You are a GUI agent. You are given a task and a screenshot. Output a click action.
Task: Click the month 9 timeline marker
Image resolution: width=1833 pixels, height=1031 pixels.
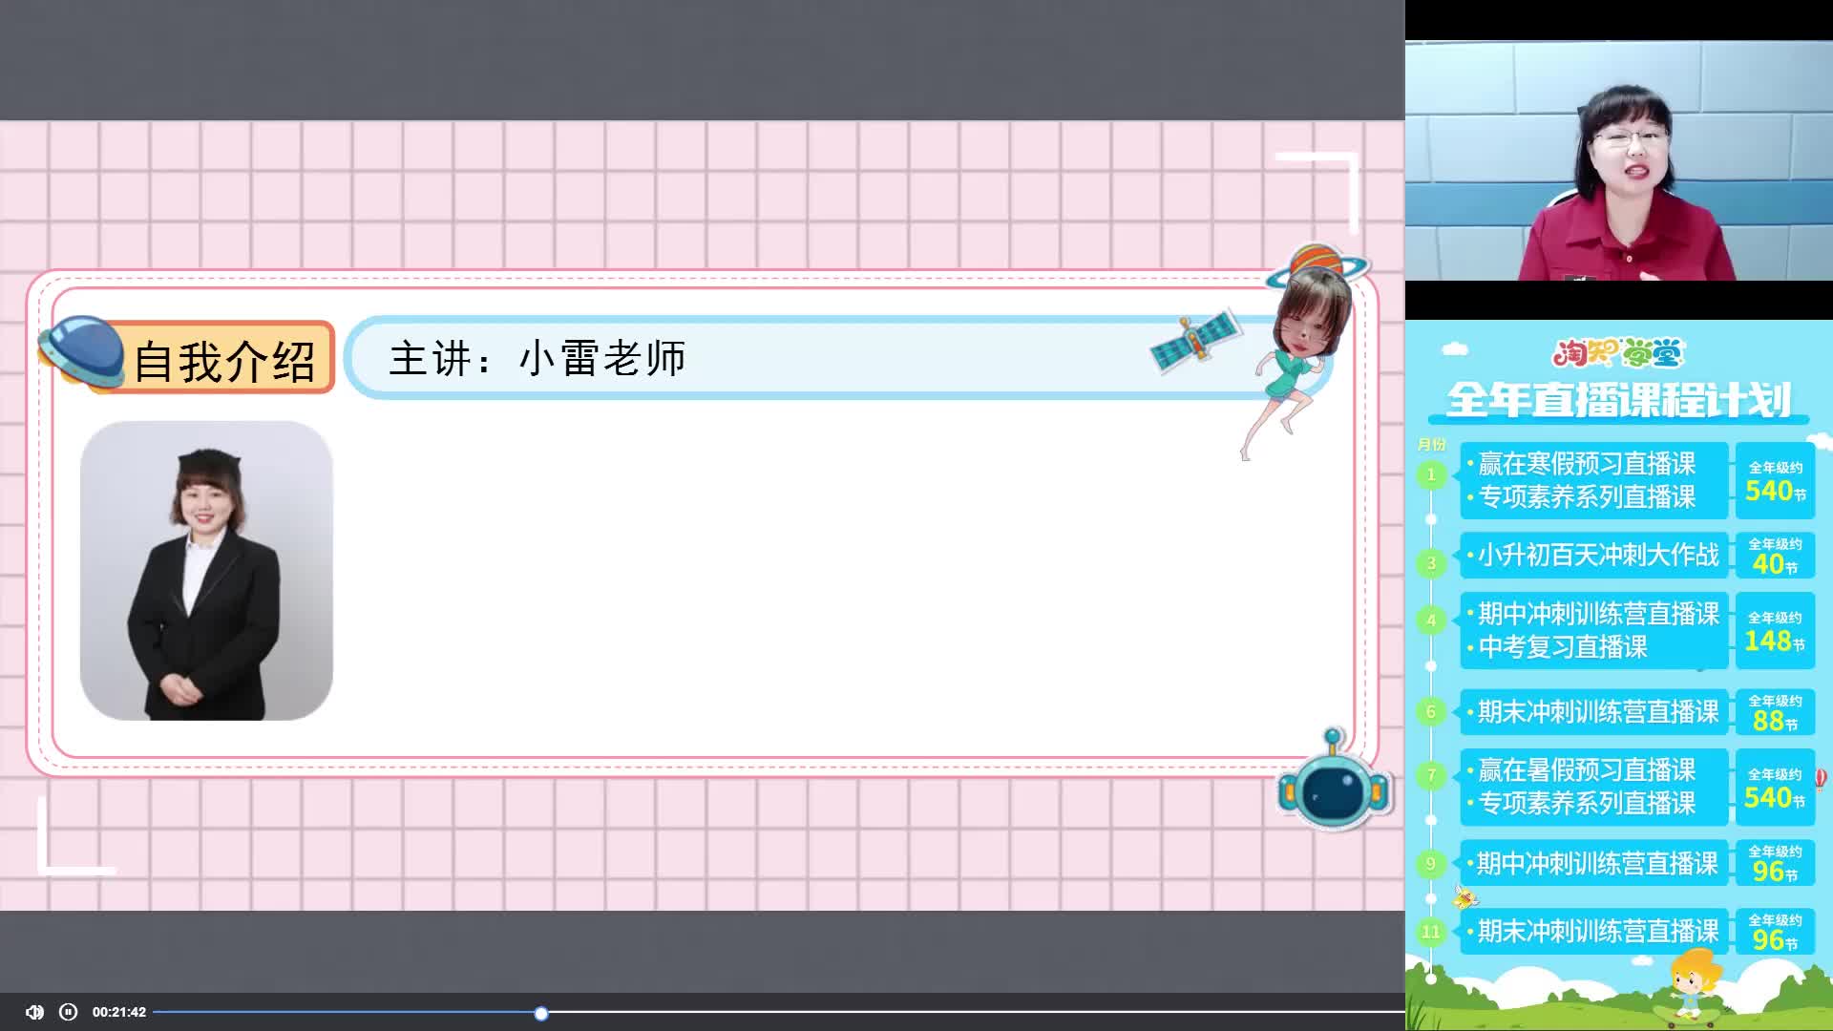click(x=1431, y=864)
